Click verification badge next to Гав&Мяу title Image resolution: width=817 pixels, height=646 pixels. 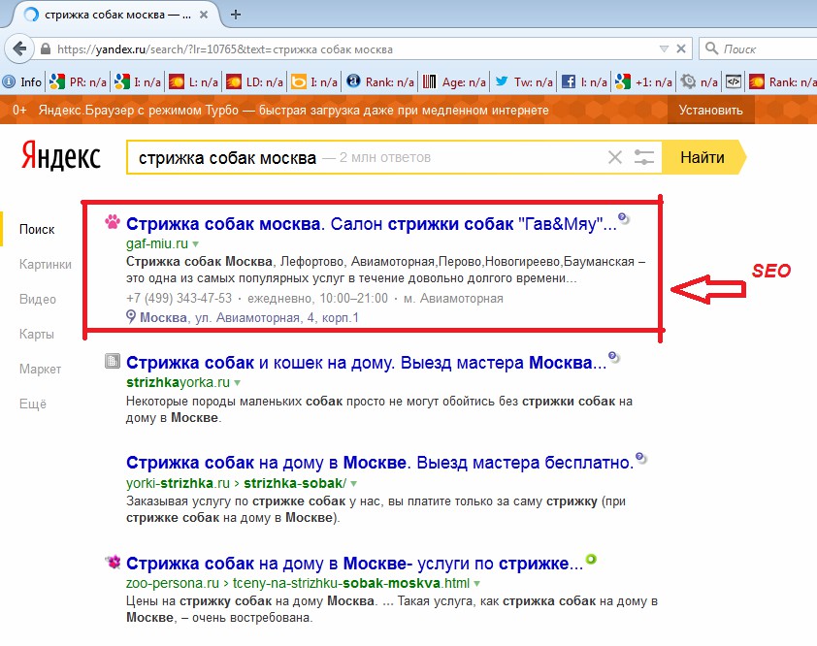point(623,218)
